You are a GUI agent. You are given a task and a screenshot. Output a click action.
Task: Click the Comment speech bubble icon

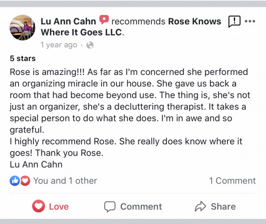[110, 206]
